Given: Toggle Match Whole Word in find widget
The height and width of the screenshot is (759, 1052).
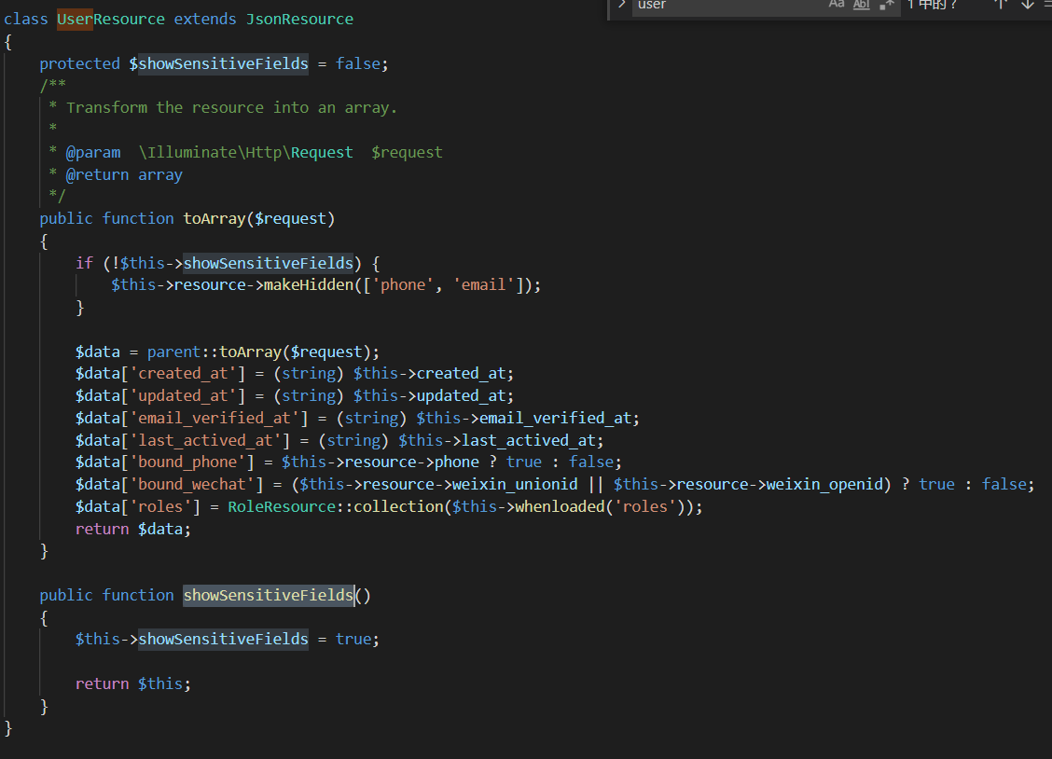Looking at the screenshot, I should (x=862, y=4).
